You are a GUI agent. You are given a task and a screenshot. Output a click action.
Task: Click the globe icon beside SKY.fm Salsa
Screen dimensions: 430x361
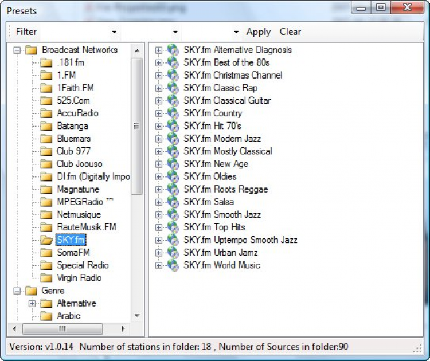pos(173,202)
